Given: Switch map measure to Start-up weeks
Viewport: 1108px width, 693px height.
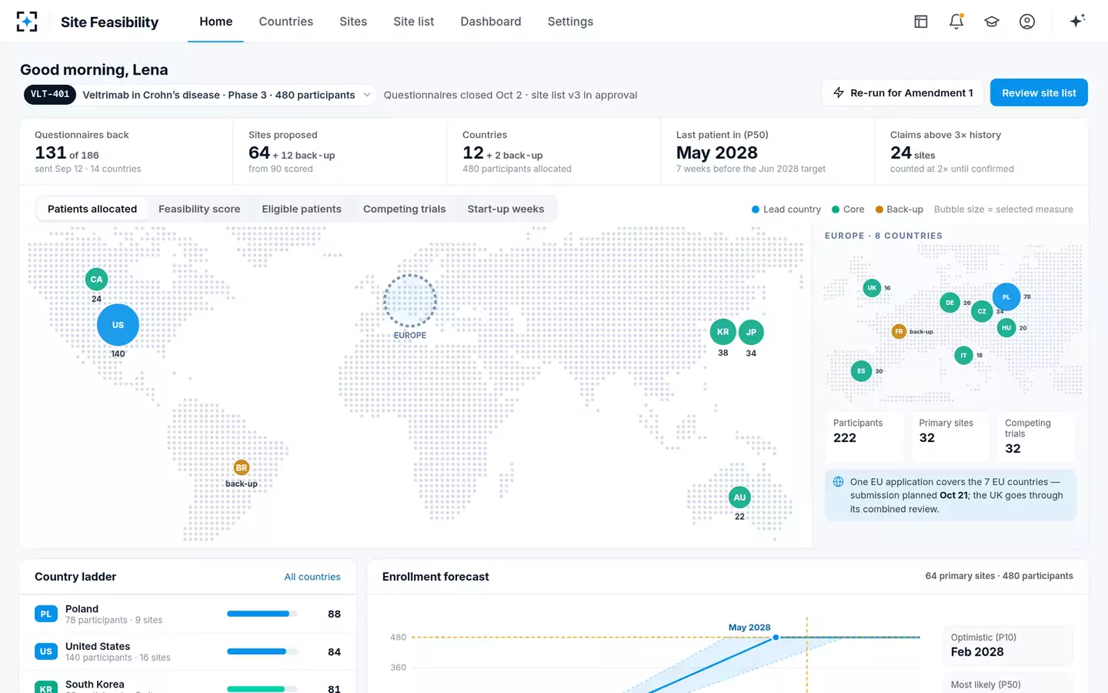Looking at the screenshot, I should coord(506,209).
